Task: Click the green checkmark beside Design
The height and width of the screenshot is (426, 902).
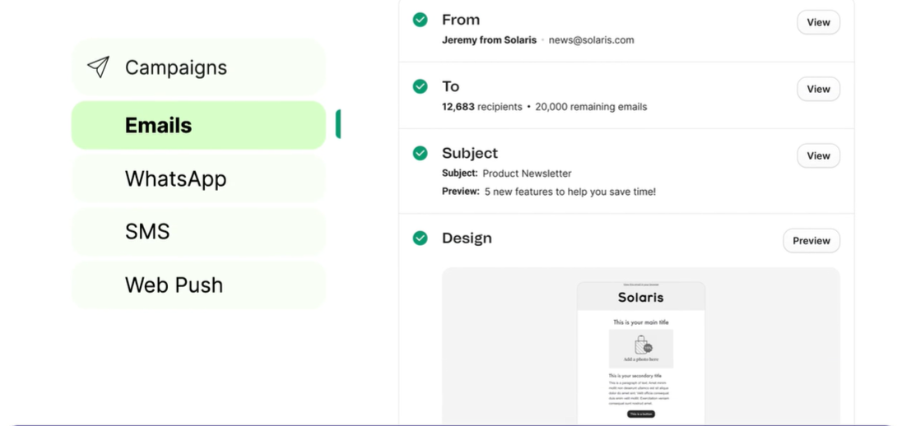Action: [x=421, y=238]
